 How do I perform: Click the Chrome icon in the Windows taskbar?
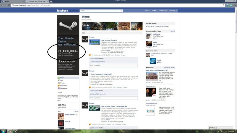pyautogui.click(x=10, y=131)
